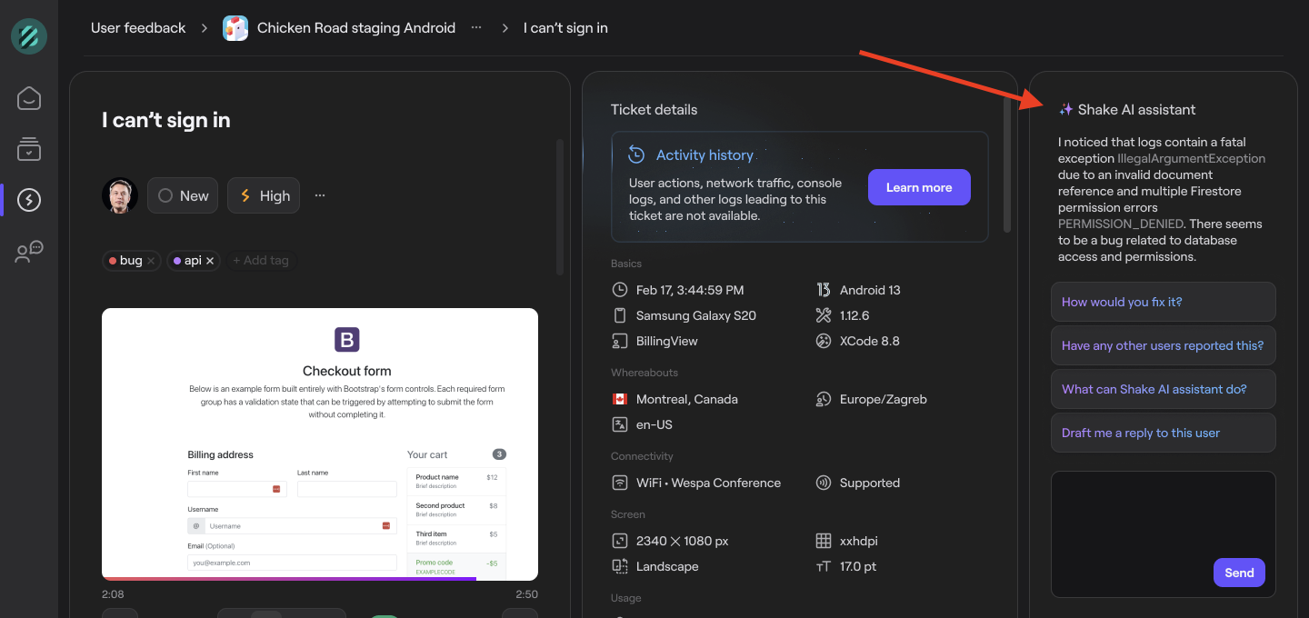This screenshot has height=618, width=1309.
Task: Click the video timeline progress bar
Action: (320, 579)
